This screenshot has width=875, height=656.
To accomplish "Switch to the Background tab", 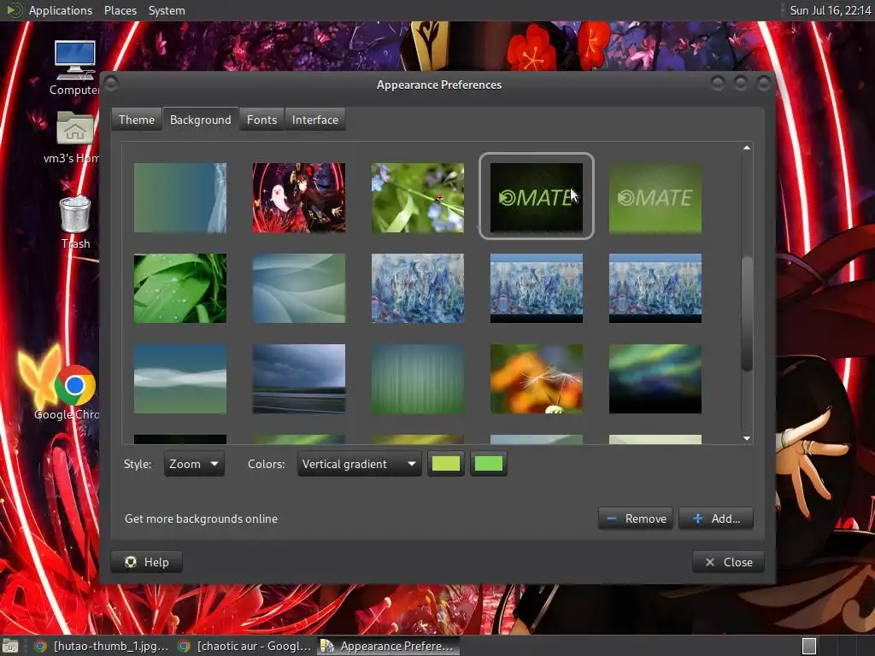I will click(x=200, y=120).
